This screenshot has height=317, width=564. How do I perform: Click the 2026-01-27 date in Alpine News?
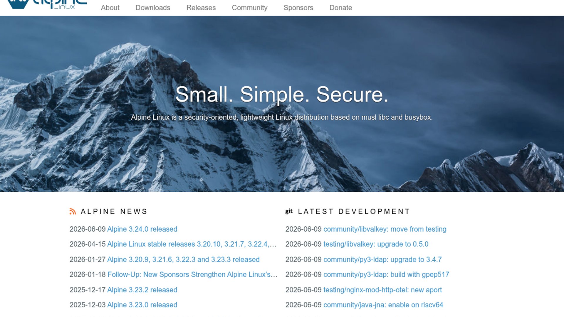[x=88, y=259]
